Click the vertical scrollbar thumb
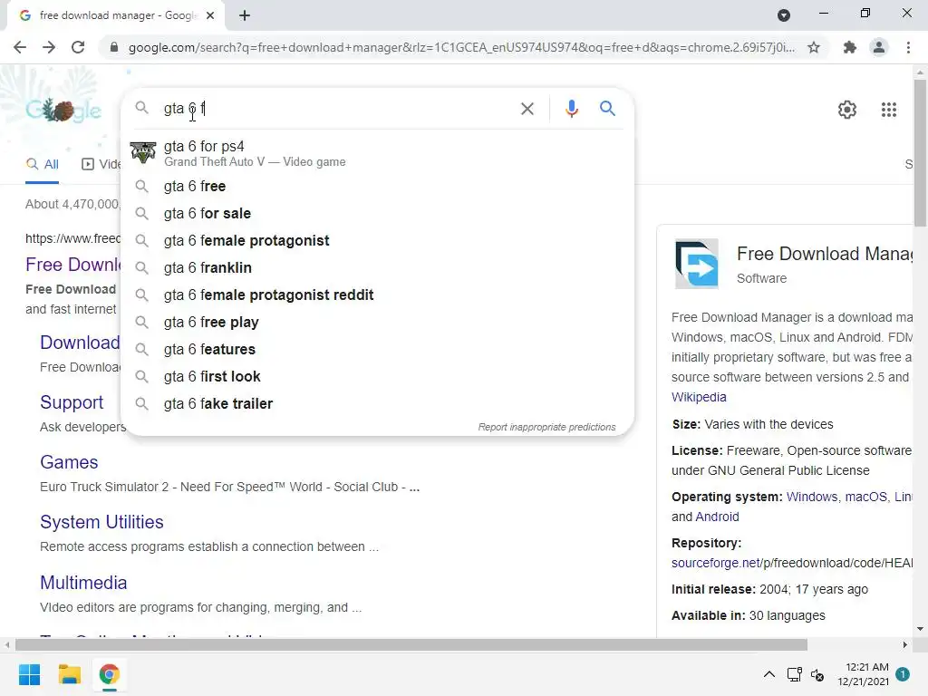928x696 pixels. [x=920, y=152]
